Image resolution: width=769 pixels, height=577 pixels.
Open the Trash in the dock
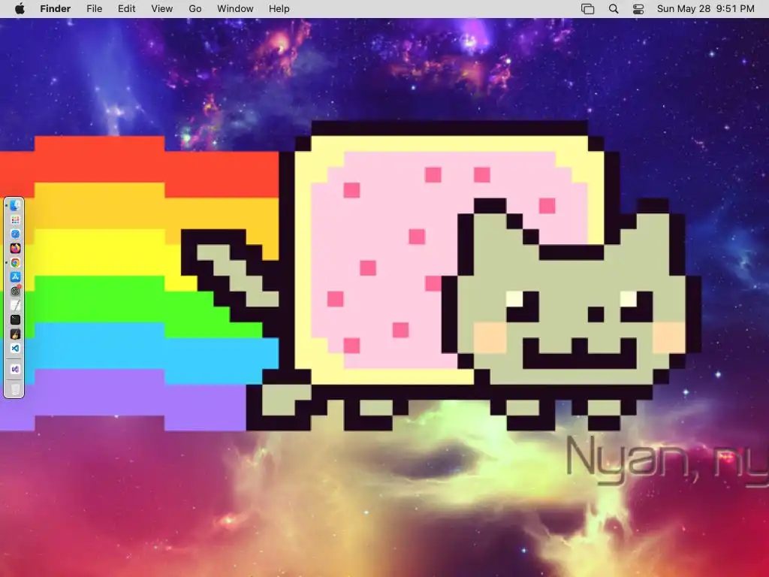(x=15, y=388)
